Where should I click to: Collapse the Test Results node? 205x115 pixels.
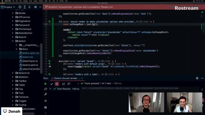[x=50, y=89]
